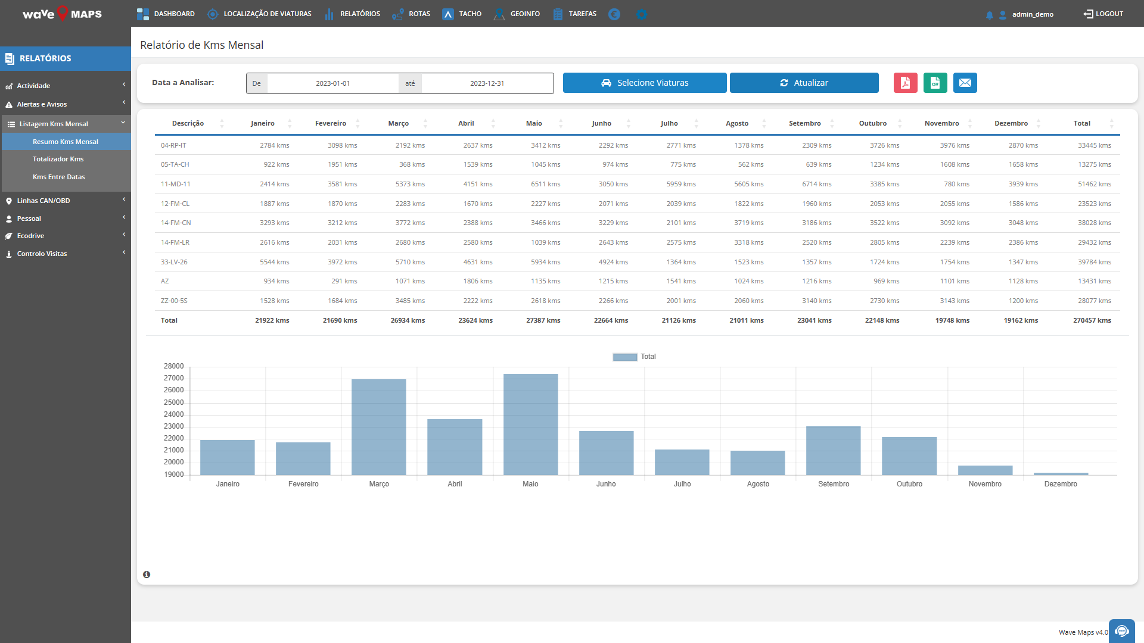Toggle the Total chart legend
The image size is (1144, 643).
point(635,357)
